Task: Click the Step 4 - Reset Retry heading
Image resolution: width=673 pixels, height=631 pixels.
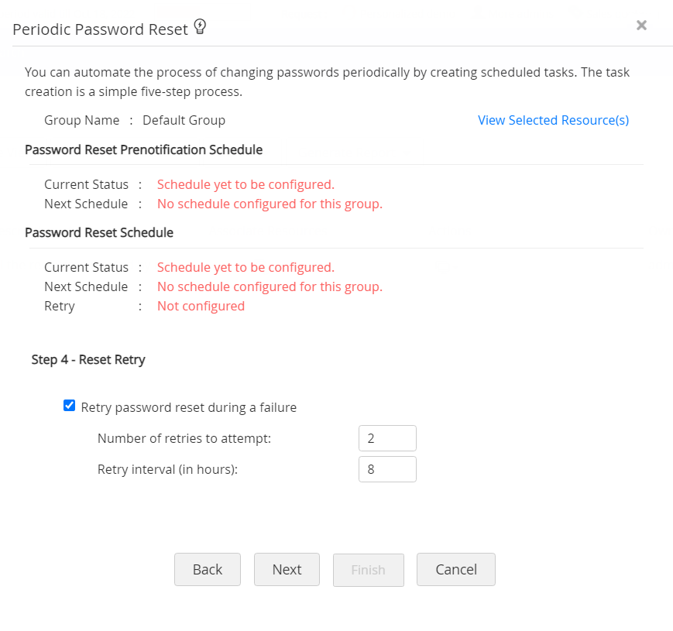Action: [88, 359]
